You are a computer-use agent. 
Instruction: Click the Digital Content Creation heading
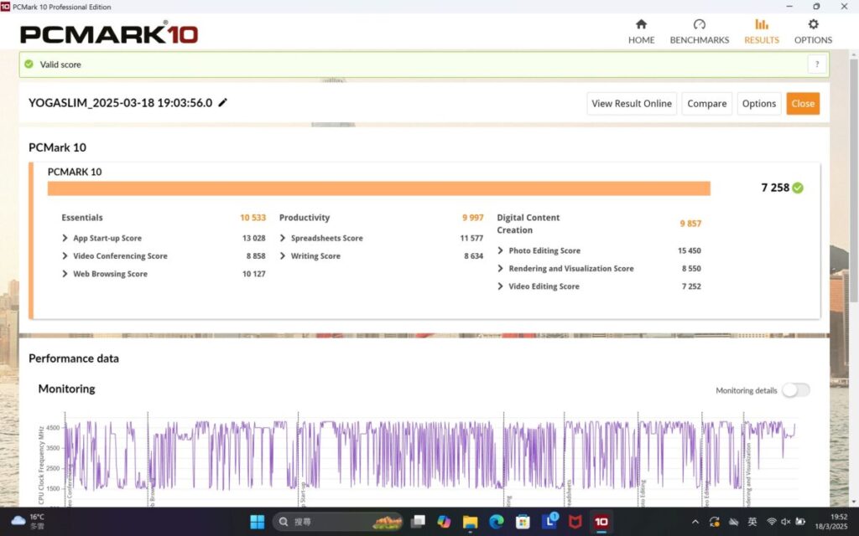(x=528, y=224)
